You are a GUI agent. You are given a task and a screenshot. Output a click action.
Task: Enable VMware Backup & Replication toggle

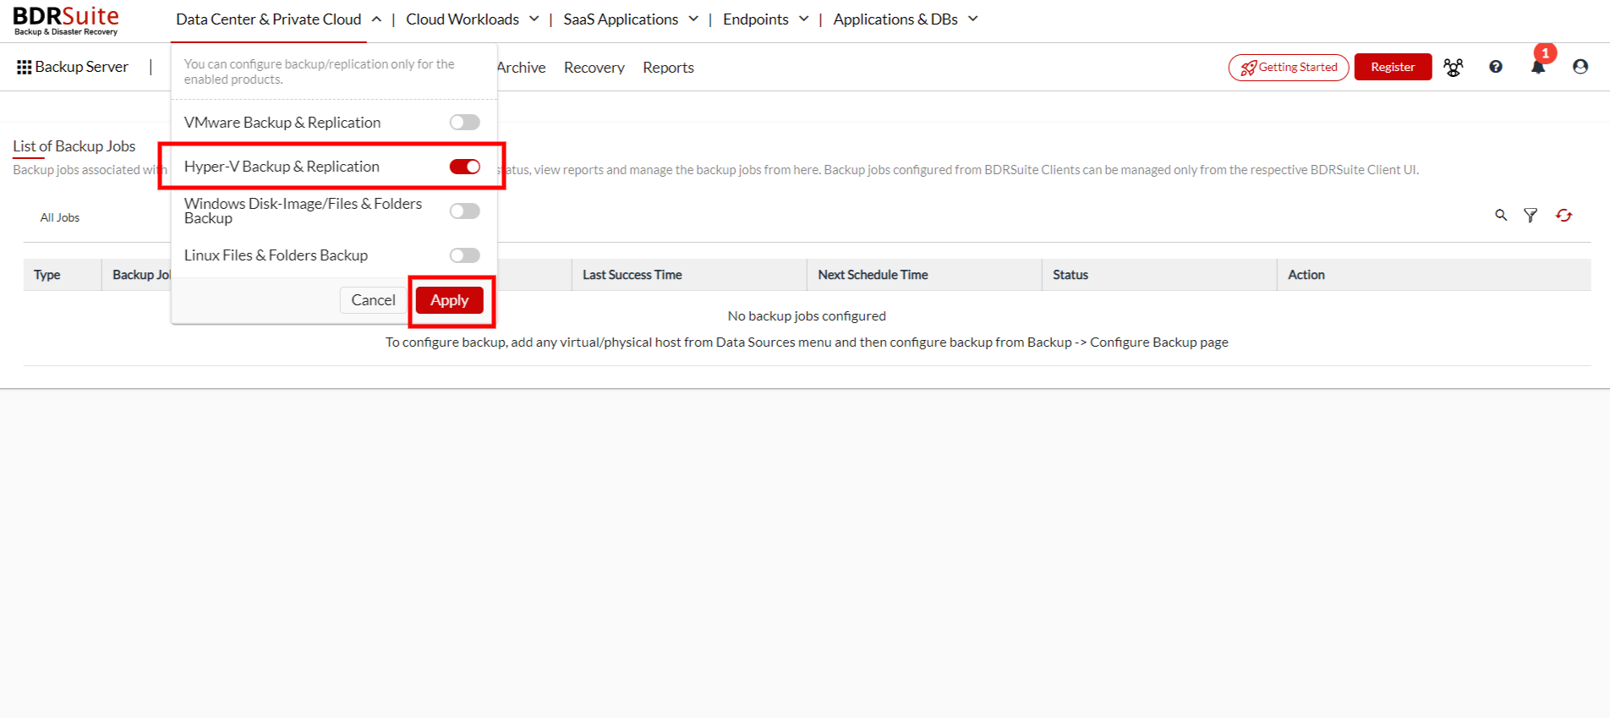[464, 123]
